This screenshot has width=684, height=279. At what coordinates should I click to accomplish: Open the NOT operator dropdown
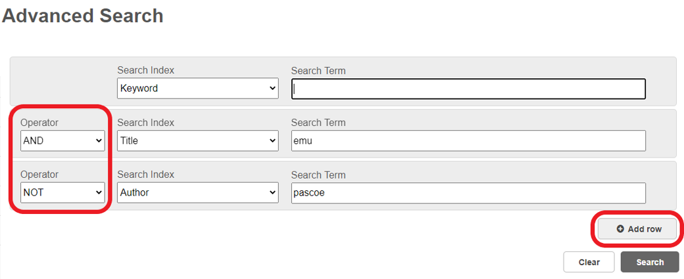[x=62, y=192]
